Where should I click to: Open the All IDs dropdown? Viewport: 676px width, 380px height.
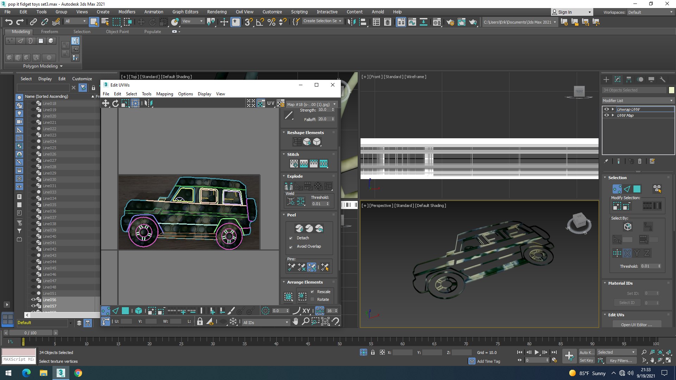click(x=265, y=322)
